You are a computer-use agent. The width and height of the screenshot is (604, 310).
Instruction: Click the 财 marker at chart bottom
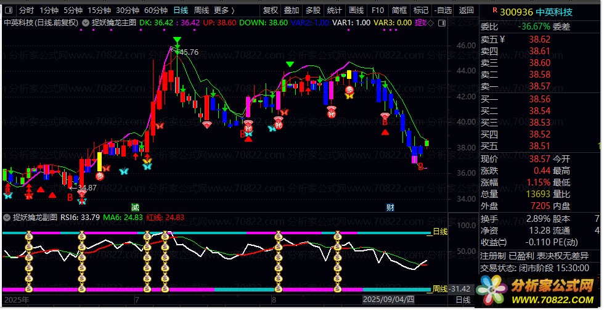390,208
